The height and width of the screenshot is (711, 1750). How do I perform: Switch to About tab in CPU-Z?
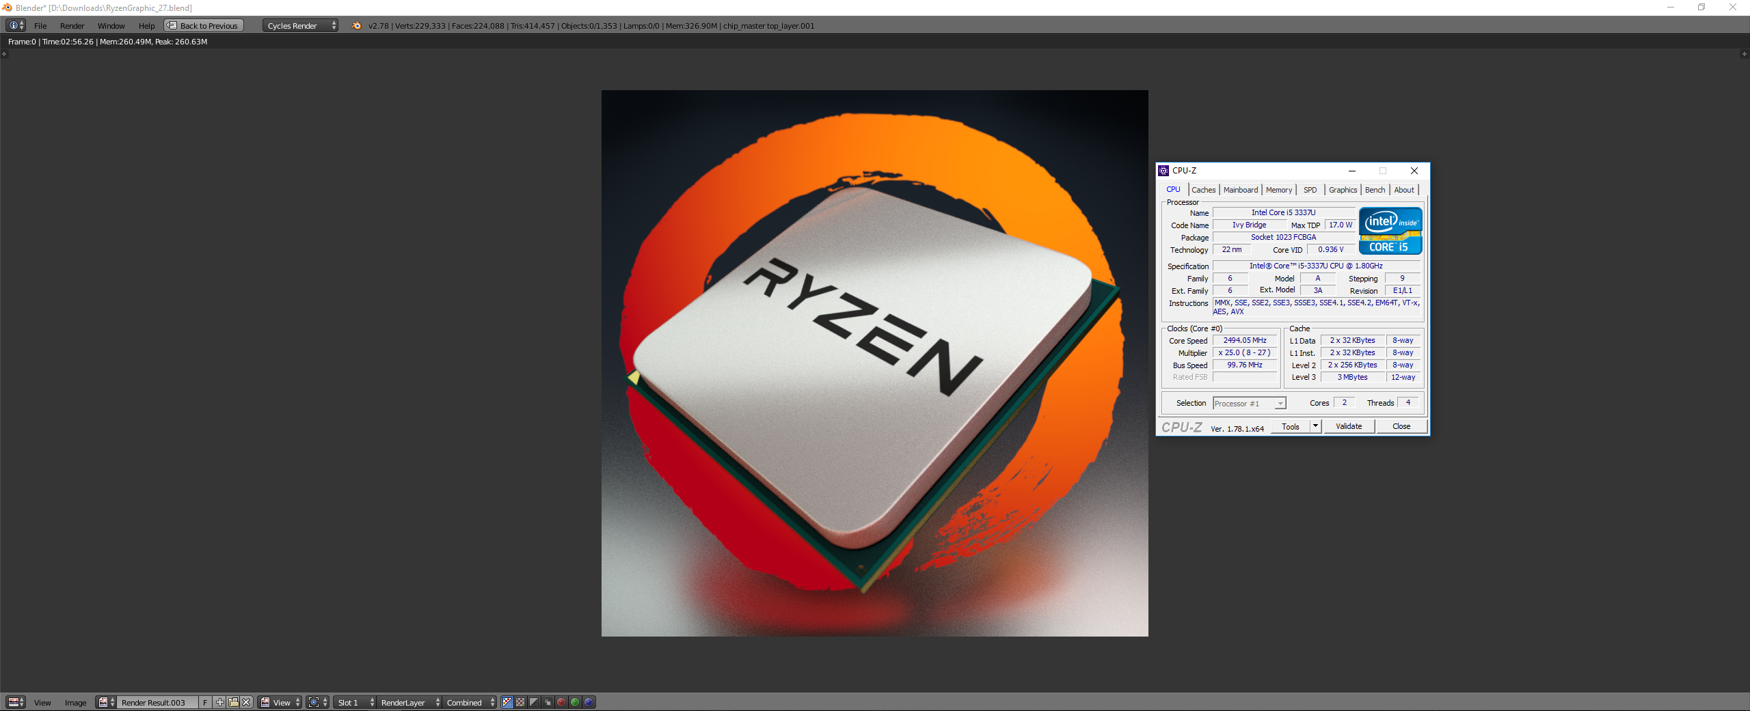pos(1404,190)
